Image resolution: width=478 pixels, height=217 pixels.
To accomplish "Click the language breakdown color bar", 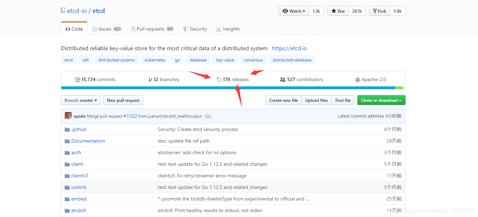I will [x=233, y=88].
